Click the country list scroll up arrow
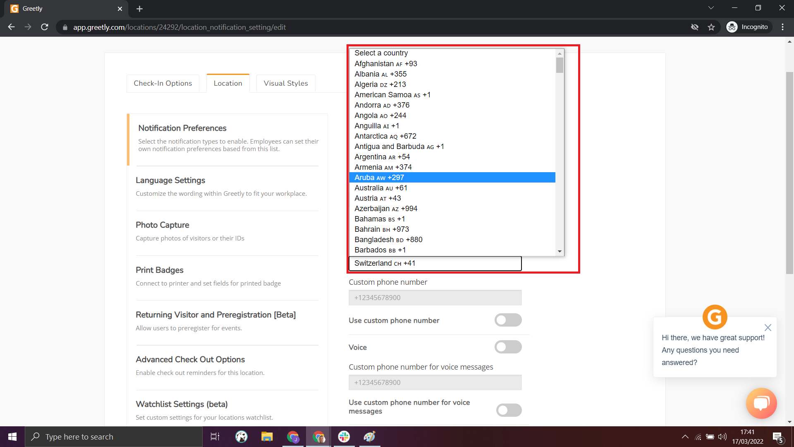 [x=560, y=53]
